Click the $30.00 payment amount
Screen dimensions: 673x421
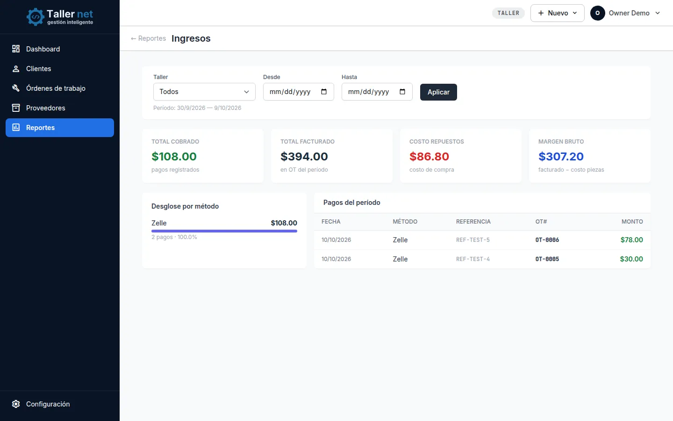[x=631, y=259]
